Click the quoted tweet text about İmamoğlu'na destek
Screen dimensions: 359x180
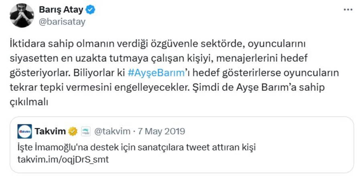(x=136, y=147)
